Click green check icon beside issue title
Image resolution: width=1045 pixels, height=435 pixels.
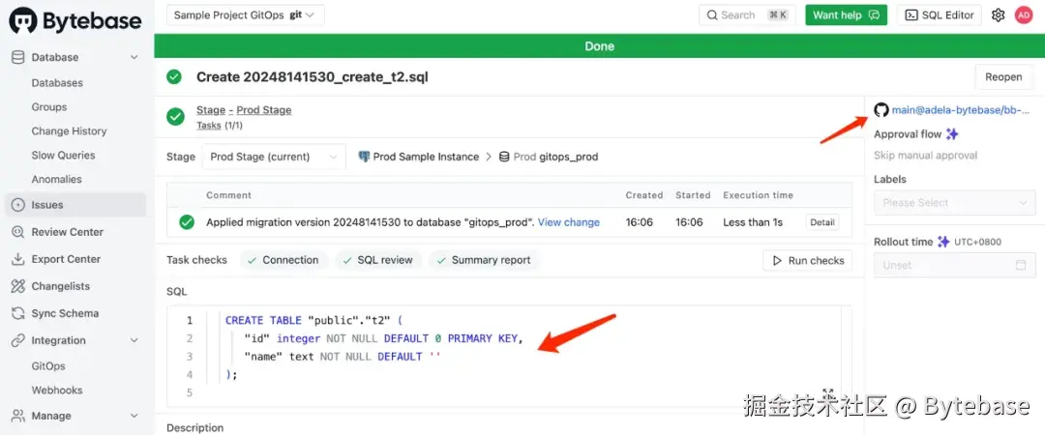174,77
